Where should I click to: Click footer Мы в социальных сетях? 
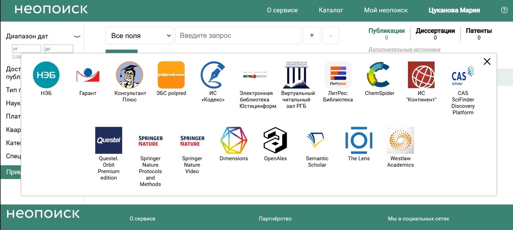point(418,219)
